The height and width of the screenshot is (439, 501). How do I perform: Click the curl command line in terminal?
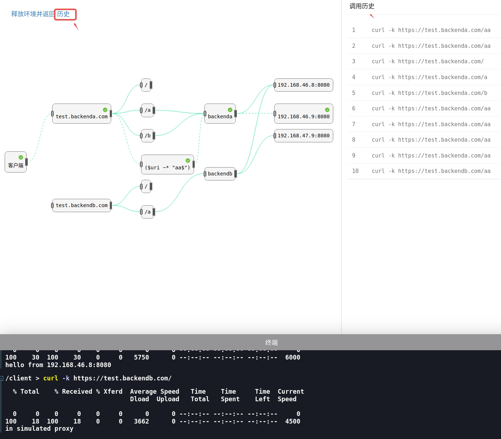point(107,378)
